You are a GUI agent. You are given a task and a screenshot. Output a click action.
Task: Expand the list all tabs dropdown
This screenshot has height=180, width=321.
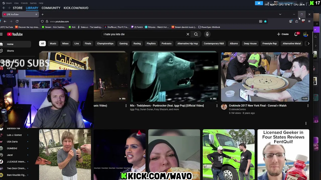(280, 14)
